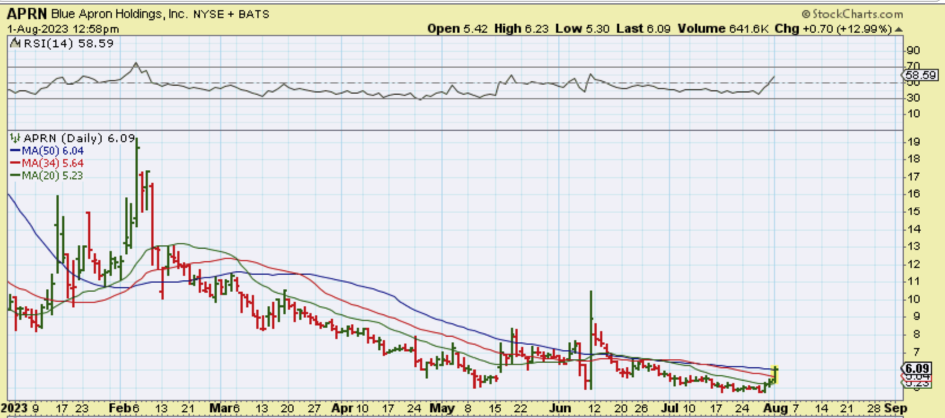This screenshot has width=945, height=418.
Task: Click the APRN Daily price bars icon
Action: (x=15, y=138)
